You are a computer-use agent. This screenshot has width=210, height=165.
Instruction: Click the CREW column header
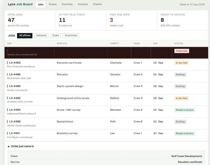137,43
